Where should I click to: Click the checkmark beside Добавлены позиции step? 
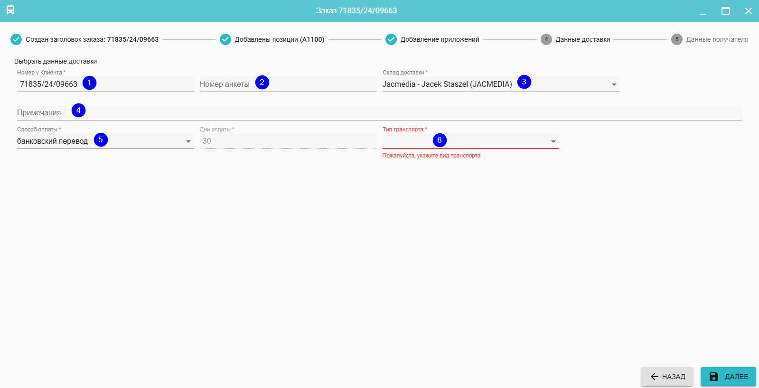coord(225,39)
